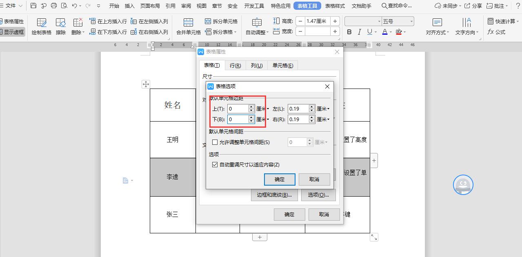Screen dimensions: 522x257
Task: Insert a column on left (在左侧插入列)
Action: coord(149,21)
